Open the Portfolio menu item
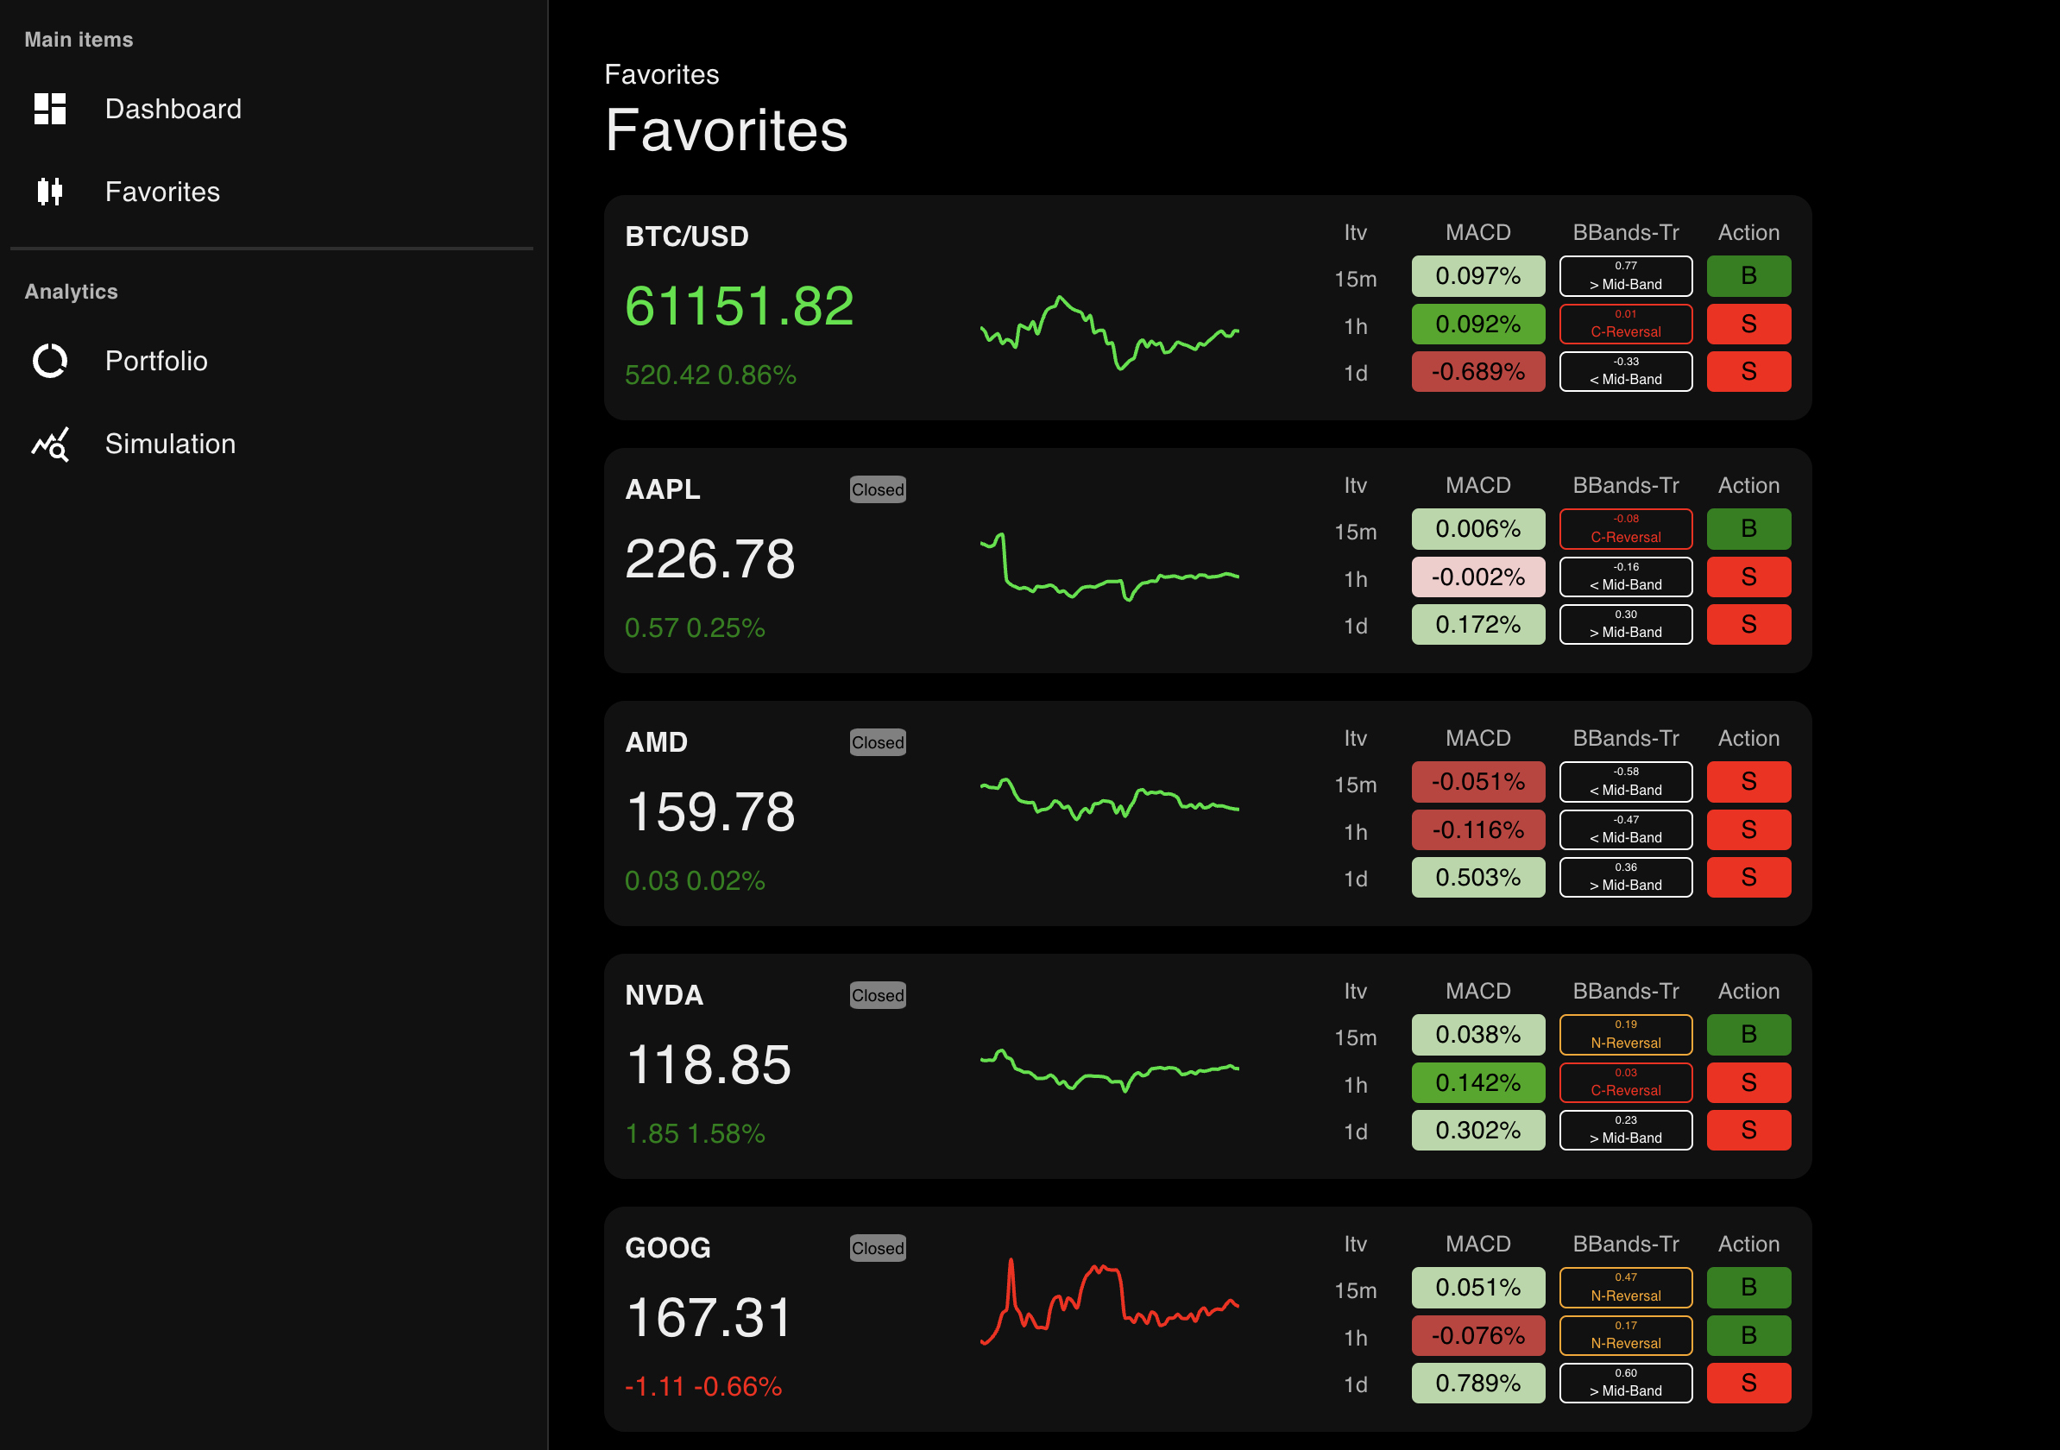 156,361
